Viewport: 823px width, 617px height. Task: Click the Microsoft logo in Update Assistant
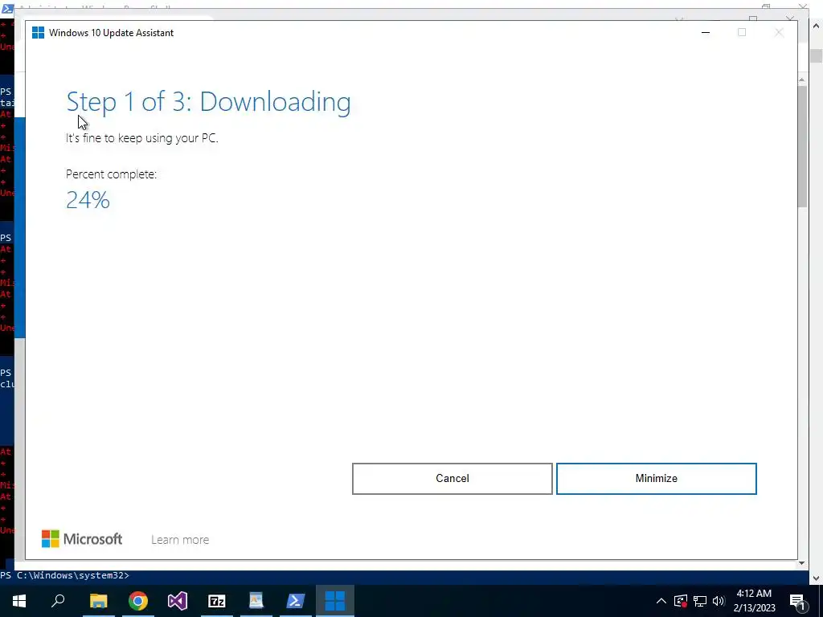coord(82,539)
